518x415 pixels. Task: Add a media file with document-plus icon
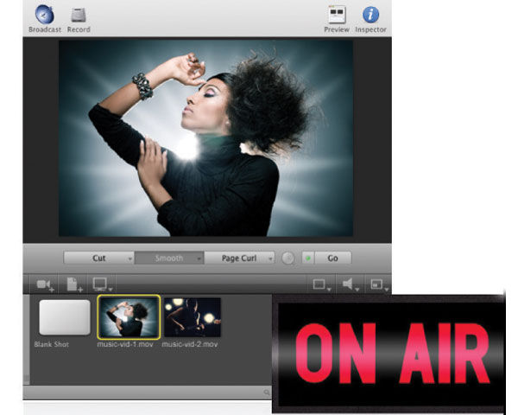(73, 284)
